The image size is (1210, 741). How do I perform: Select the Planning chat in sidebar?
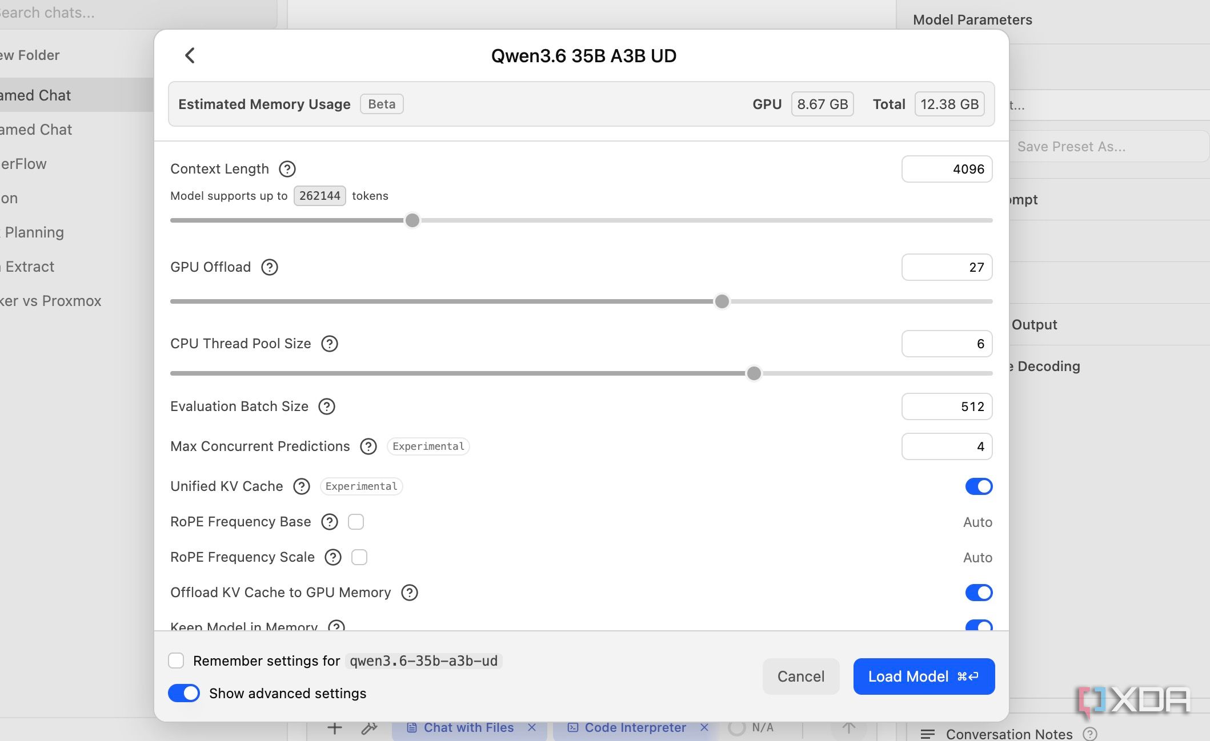click(77, 232)
